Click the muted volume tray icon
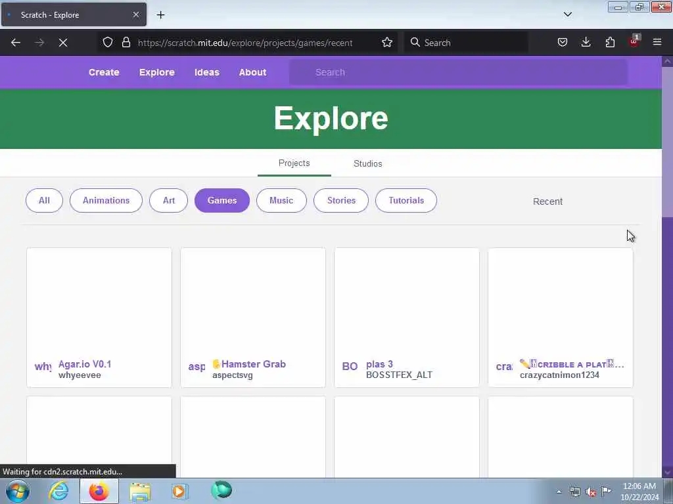The width and height of the screenshot is (673, 504). (x=591, y=492)
